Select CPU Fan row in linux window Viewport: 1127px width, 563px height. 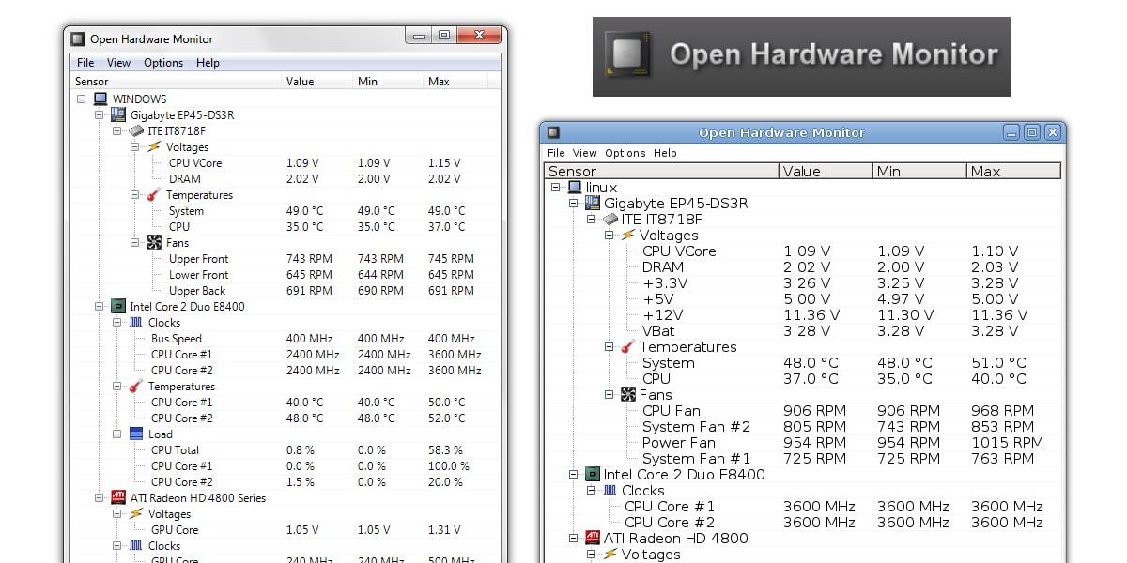[x=803, y=411]
